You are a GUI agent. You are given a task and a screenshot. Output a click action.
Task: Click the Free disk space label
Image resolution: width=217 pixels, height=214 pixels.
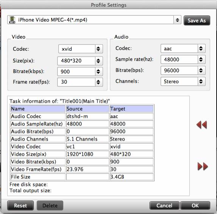(28, 184)
